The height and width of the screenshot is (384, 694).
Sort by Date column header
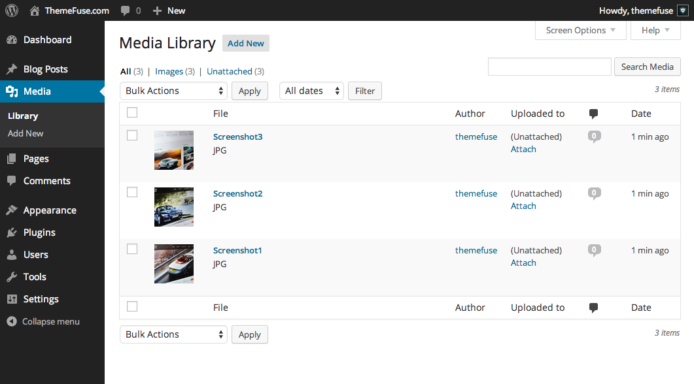(x=641, y=114)
